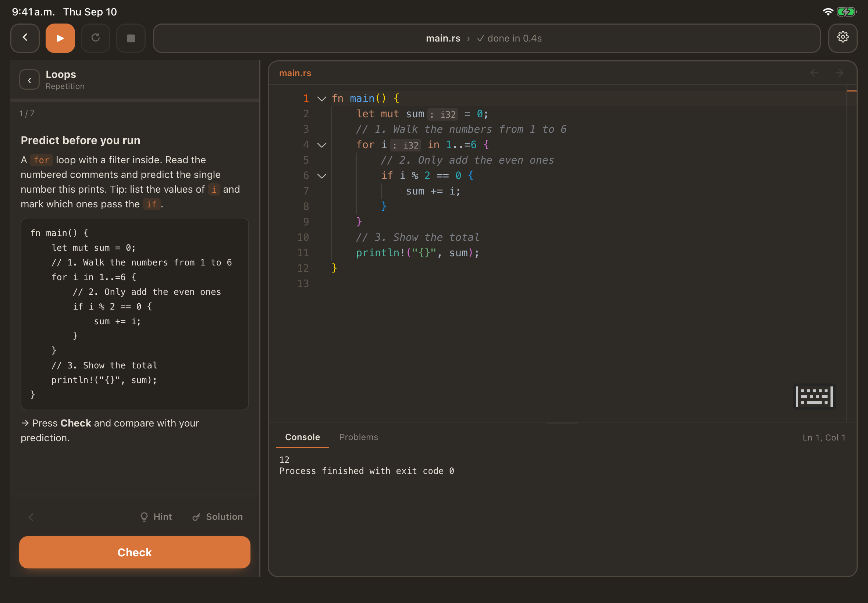Viewport: 868px width, 603px height.
Task: Click the 'sum += i;' line in editor
Action: 433,191
